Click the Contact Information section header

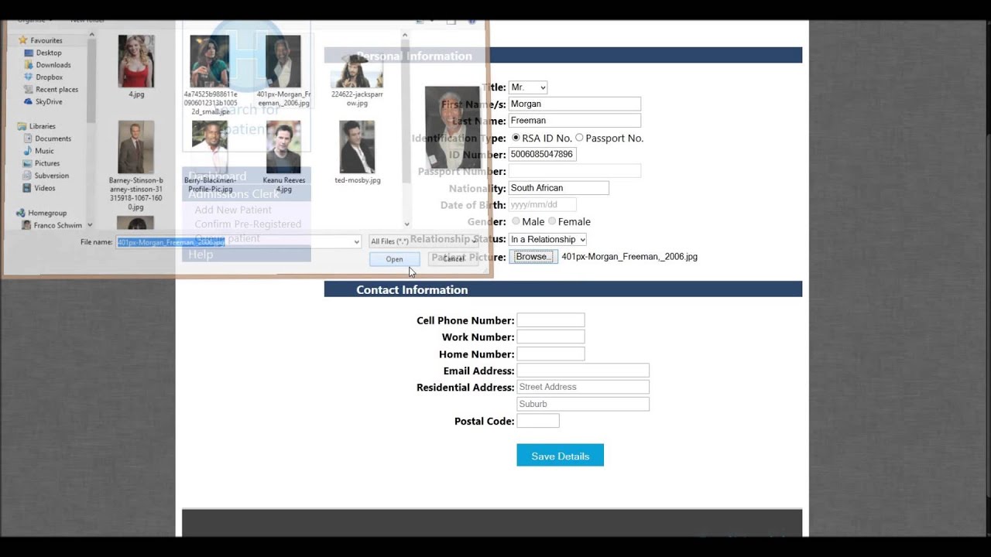563,289
